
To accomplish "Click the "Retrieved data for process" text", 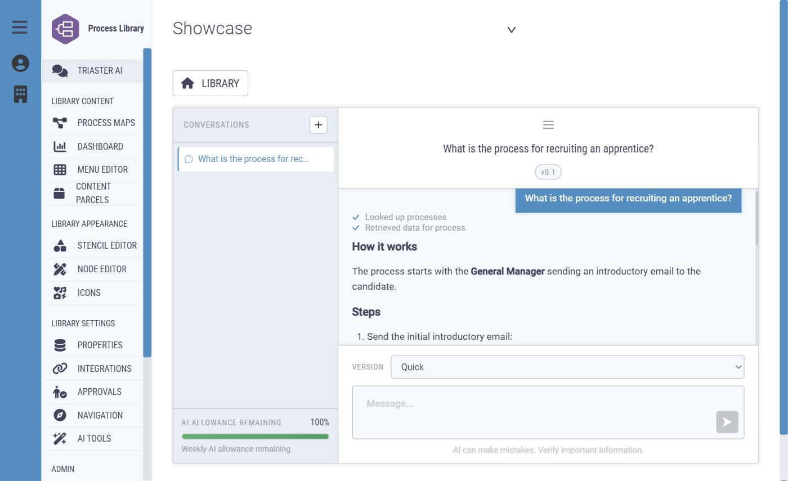I will 415,228.
